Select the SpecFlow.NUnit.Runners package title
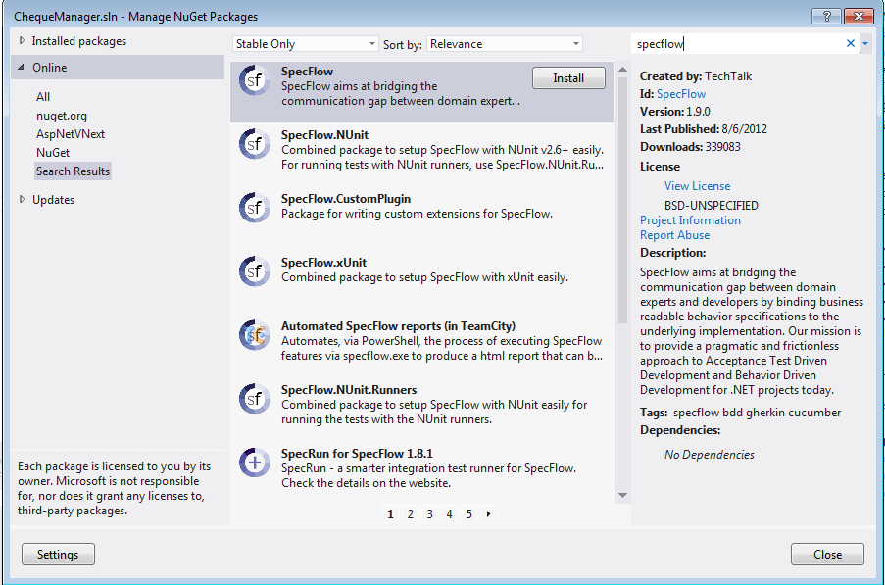 (349, 390)
